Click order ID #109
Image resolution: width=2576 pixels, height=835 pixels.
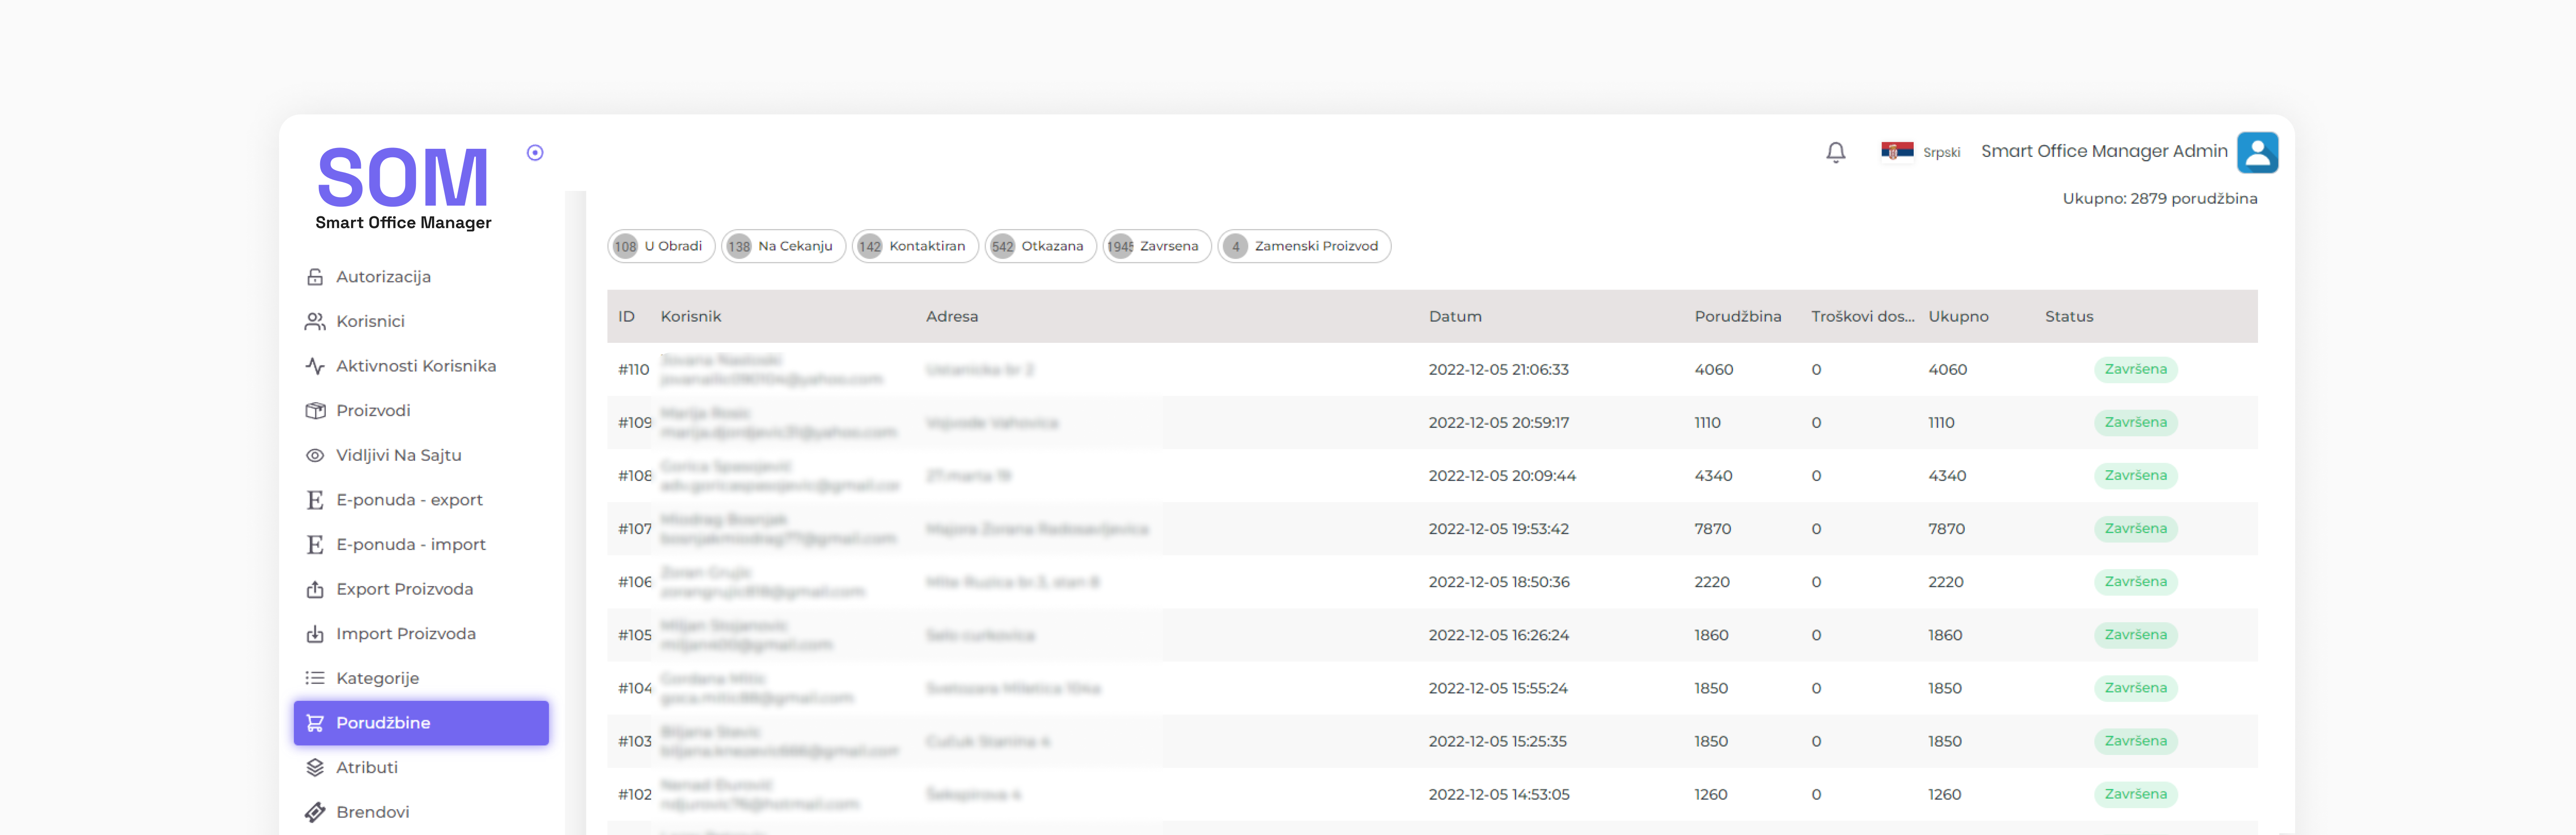(x=635, y=423)
